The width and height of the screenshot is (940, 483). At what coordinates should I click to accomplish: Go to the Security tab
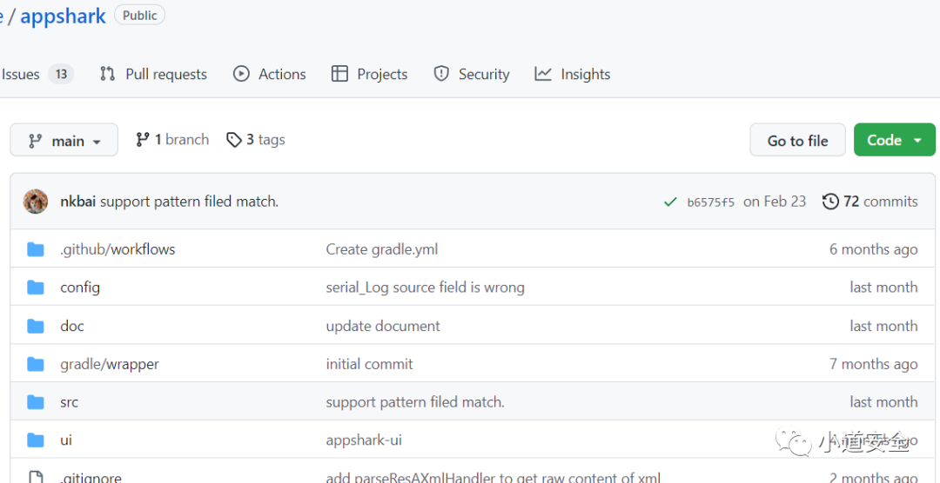coord(472,74)
